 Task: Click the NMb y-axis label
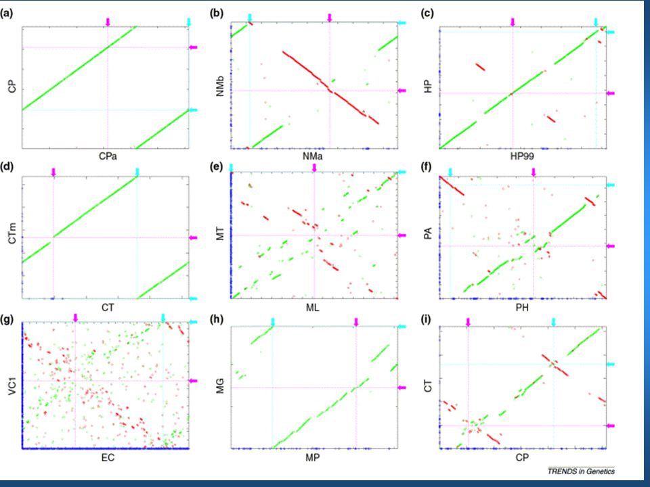point(220,86)
